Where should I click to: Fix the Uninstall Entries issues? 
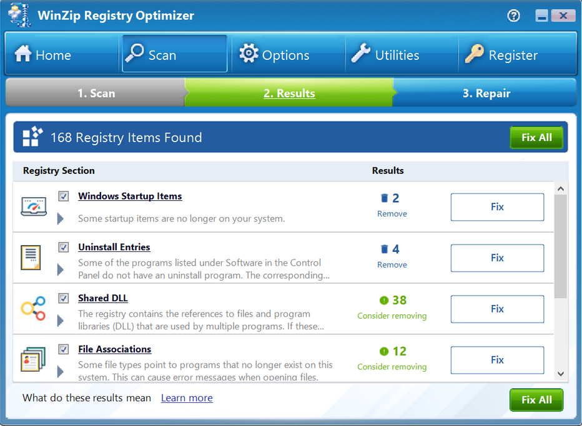pyautogui.click(x=497, y=258)
